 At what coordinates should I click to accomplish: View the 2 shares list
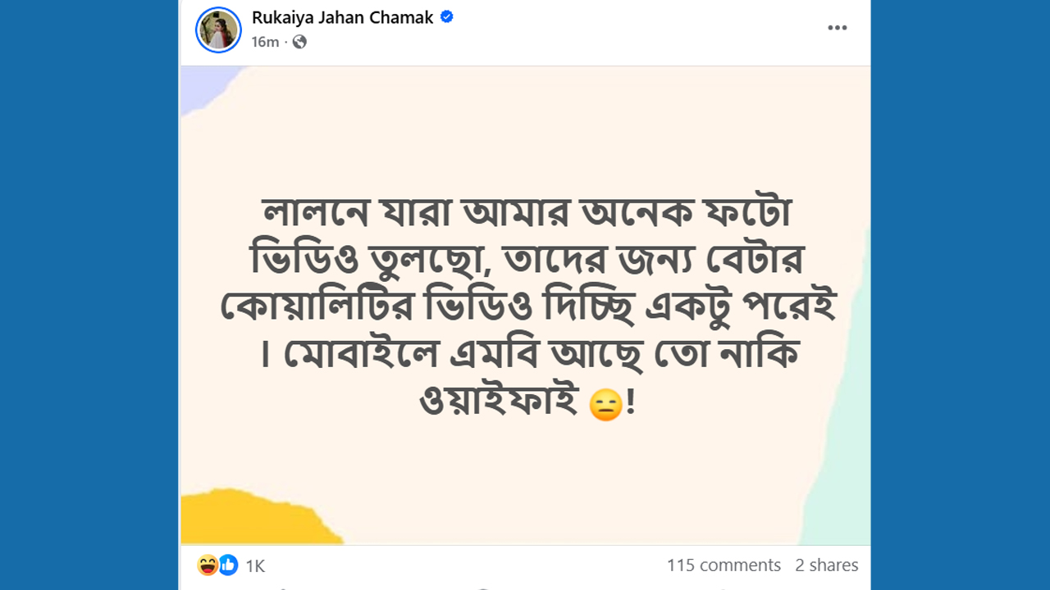tap(826, 565)
